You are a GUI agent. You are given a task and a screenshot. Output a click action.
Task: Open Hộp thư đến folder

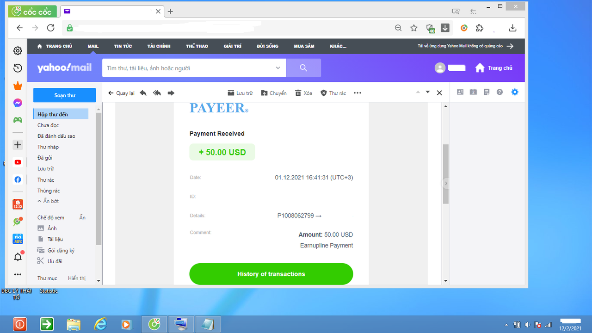click(x=61, y=114)
